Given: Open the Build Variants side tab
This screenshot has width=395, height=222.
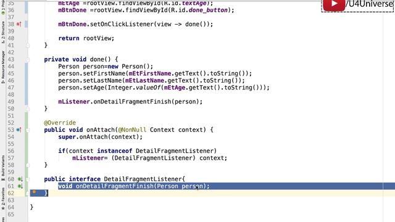Looking at the screenshot, I should pos(2,168).
